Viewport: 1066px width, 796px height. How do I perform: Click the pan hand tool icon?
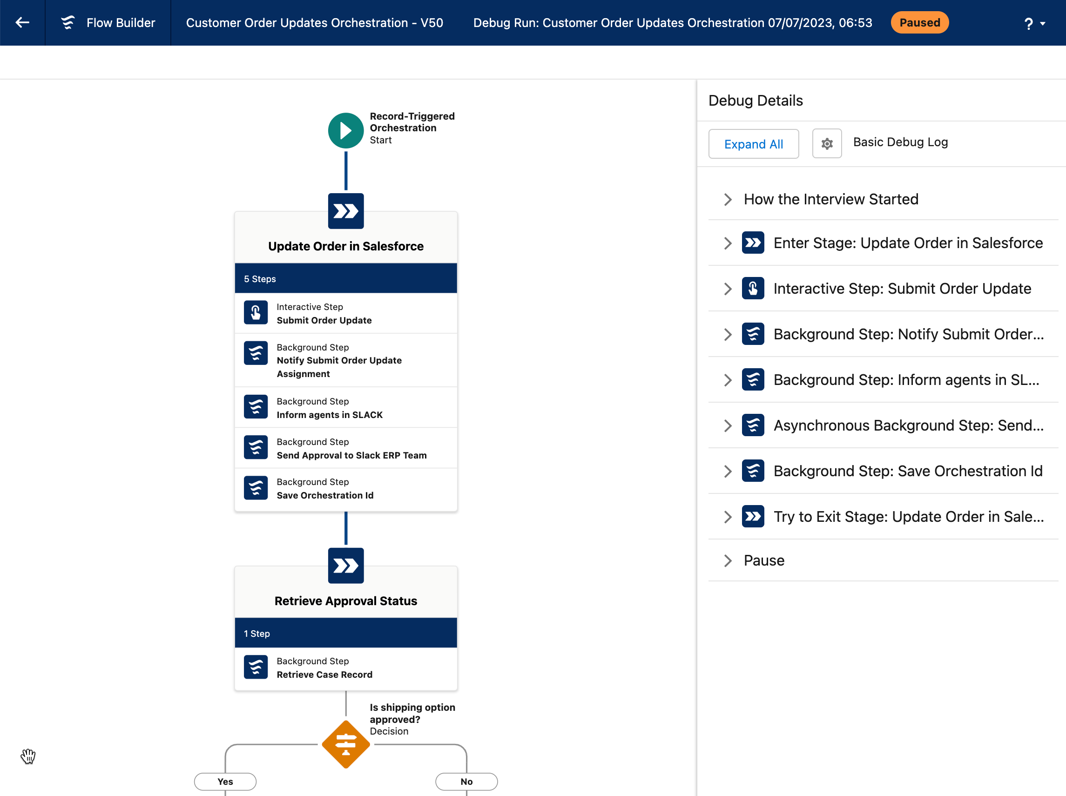tap(28, 756)
